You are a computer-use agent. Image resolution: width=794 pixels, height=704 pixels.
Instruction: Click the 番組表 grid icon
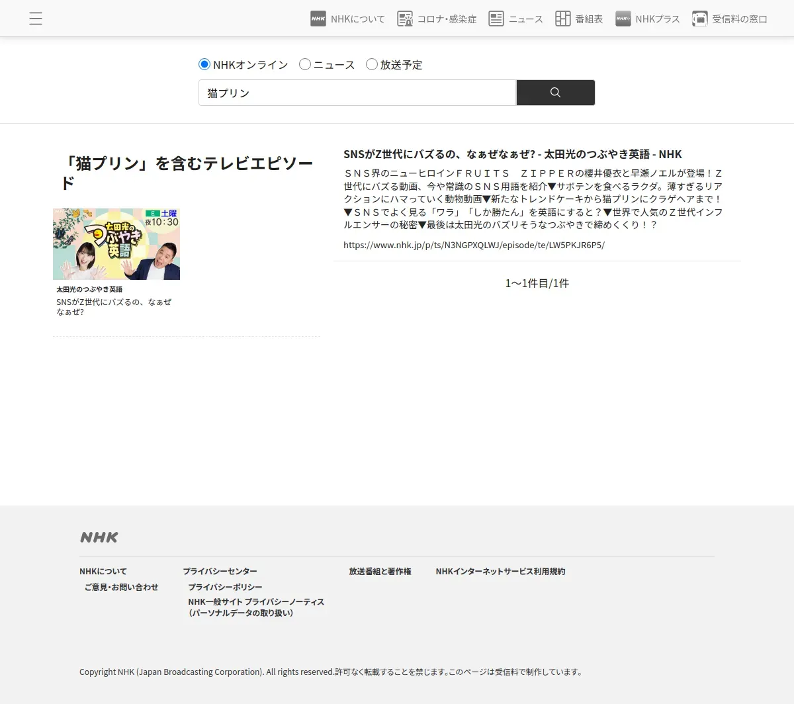[563, 19]
